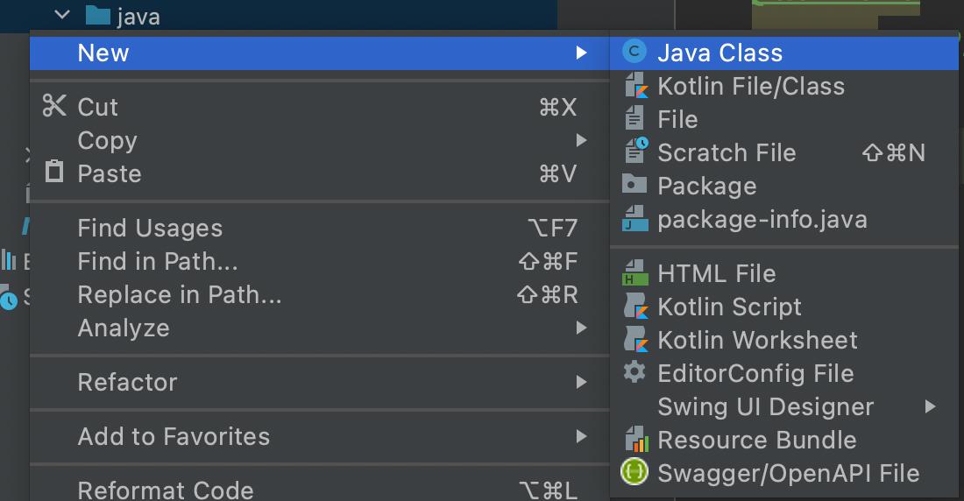Open Find in Path... menu entry
This screenshot has width=964, height=501.
click(320, 261)
